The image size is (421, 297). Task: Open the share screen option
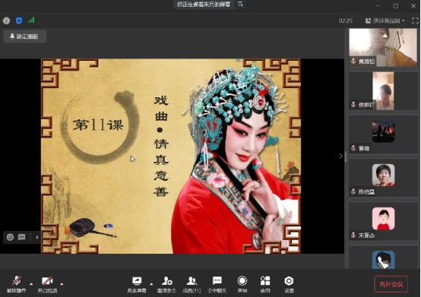pos(137,284)
